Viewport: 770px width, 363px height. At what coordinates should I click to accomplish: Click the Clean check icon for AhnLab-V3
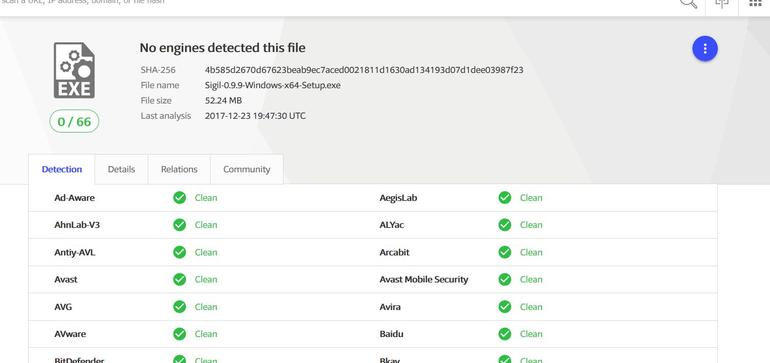(x=179, y=225)
